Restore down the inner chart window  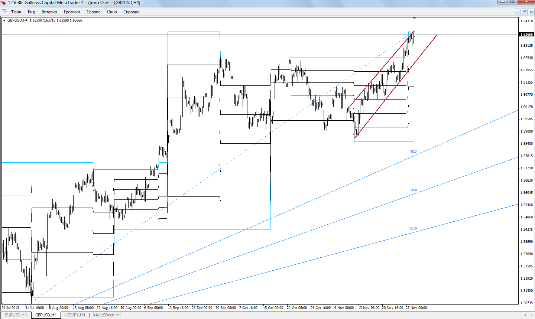524,12
